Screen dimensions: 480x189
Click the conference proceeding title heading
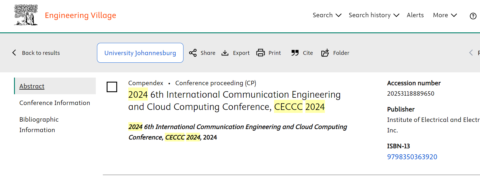[x=234, y=101]
